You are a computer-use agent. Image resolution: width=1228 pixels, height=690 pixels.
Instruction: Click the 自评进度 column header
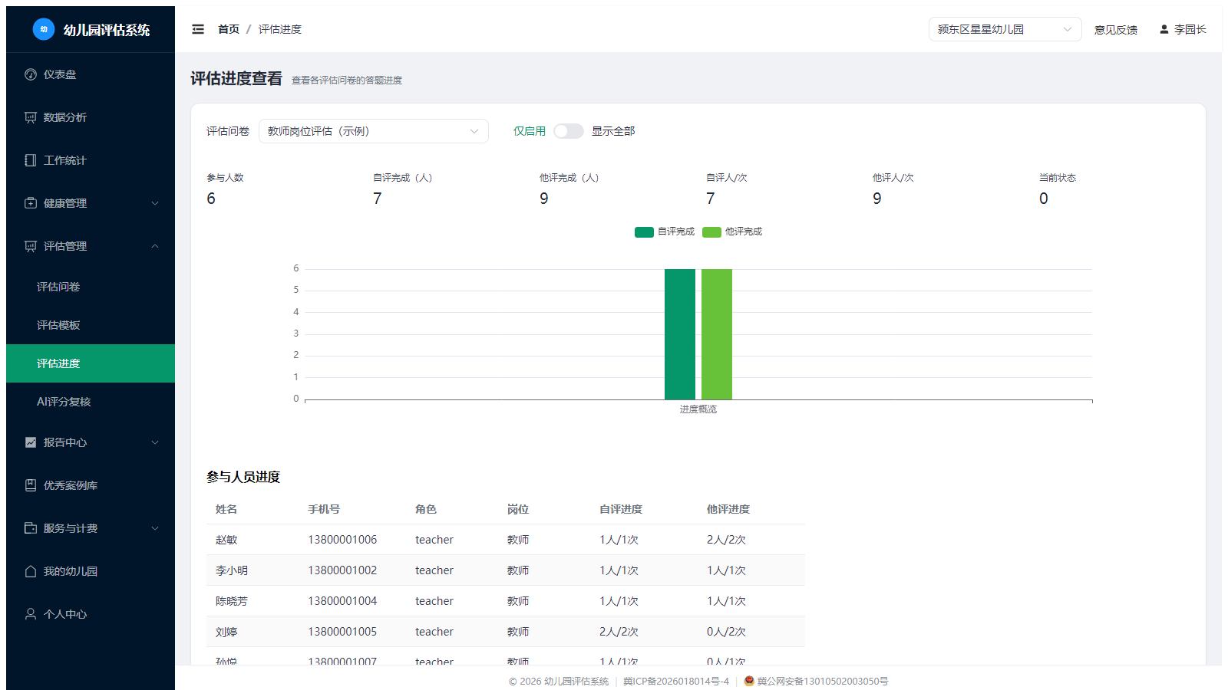(621, 509)
